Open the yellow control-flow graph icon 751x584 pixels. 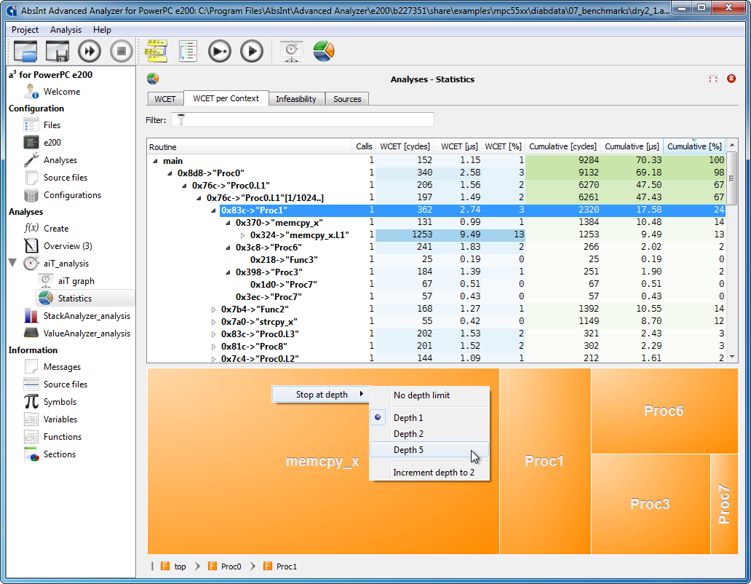[x=156, y=51]
